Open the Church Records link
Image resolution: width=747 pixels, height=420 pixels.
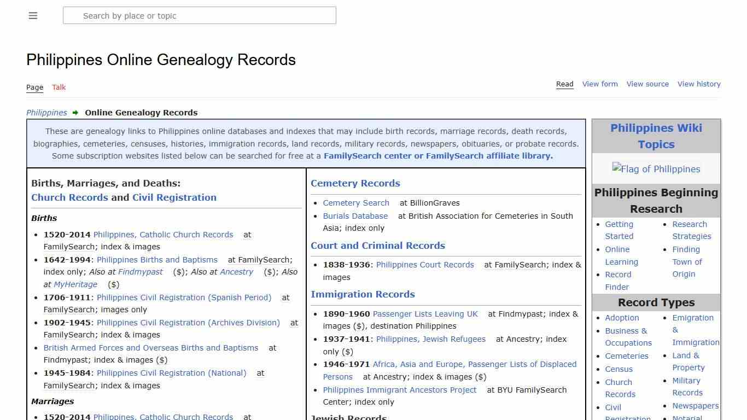pos(69,197)
